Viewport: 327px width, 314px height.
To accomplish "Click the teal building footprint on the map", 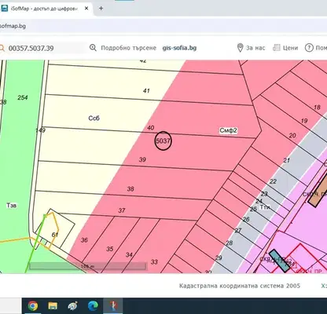I will click(x=279, y=261).
